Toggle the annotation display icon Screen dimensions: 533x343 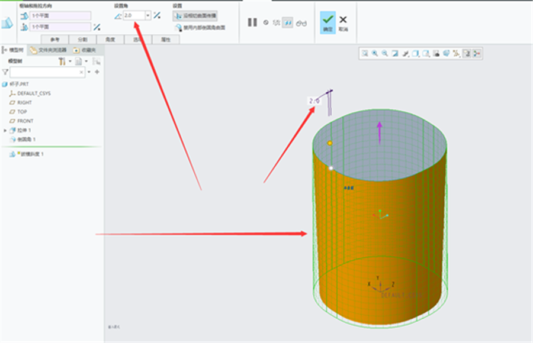click(x=467, y=53)
